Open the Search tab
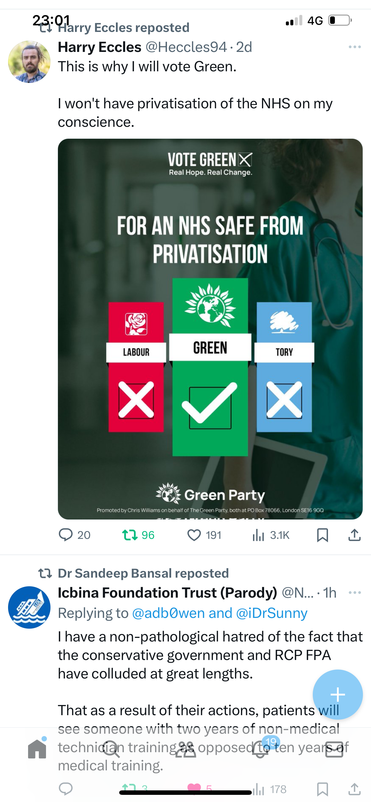This screenshot has height=802, width=371. [x=111, y=749]
